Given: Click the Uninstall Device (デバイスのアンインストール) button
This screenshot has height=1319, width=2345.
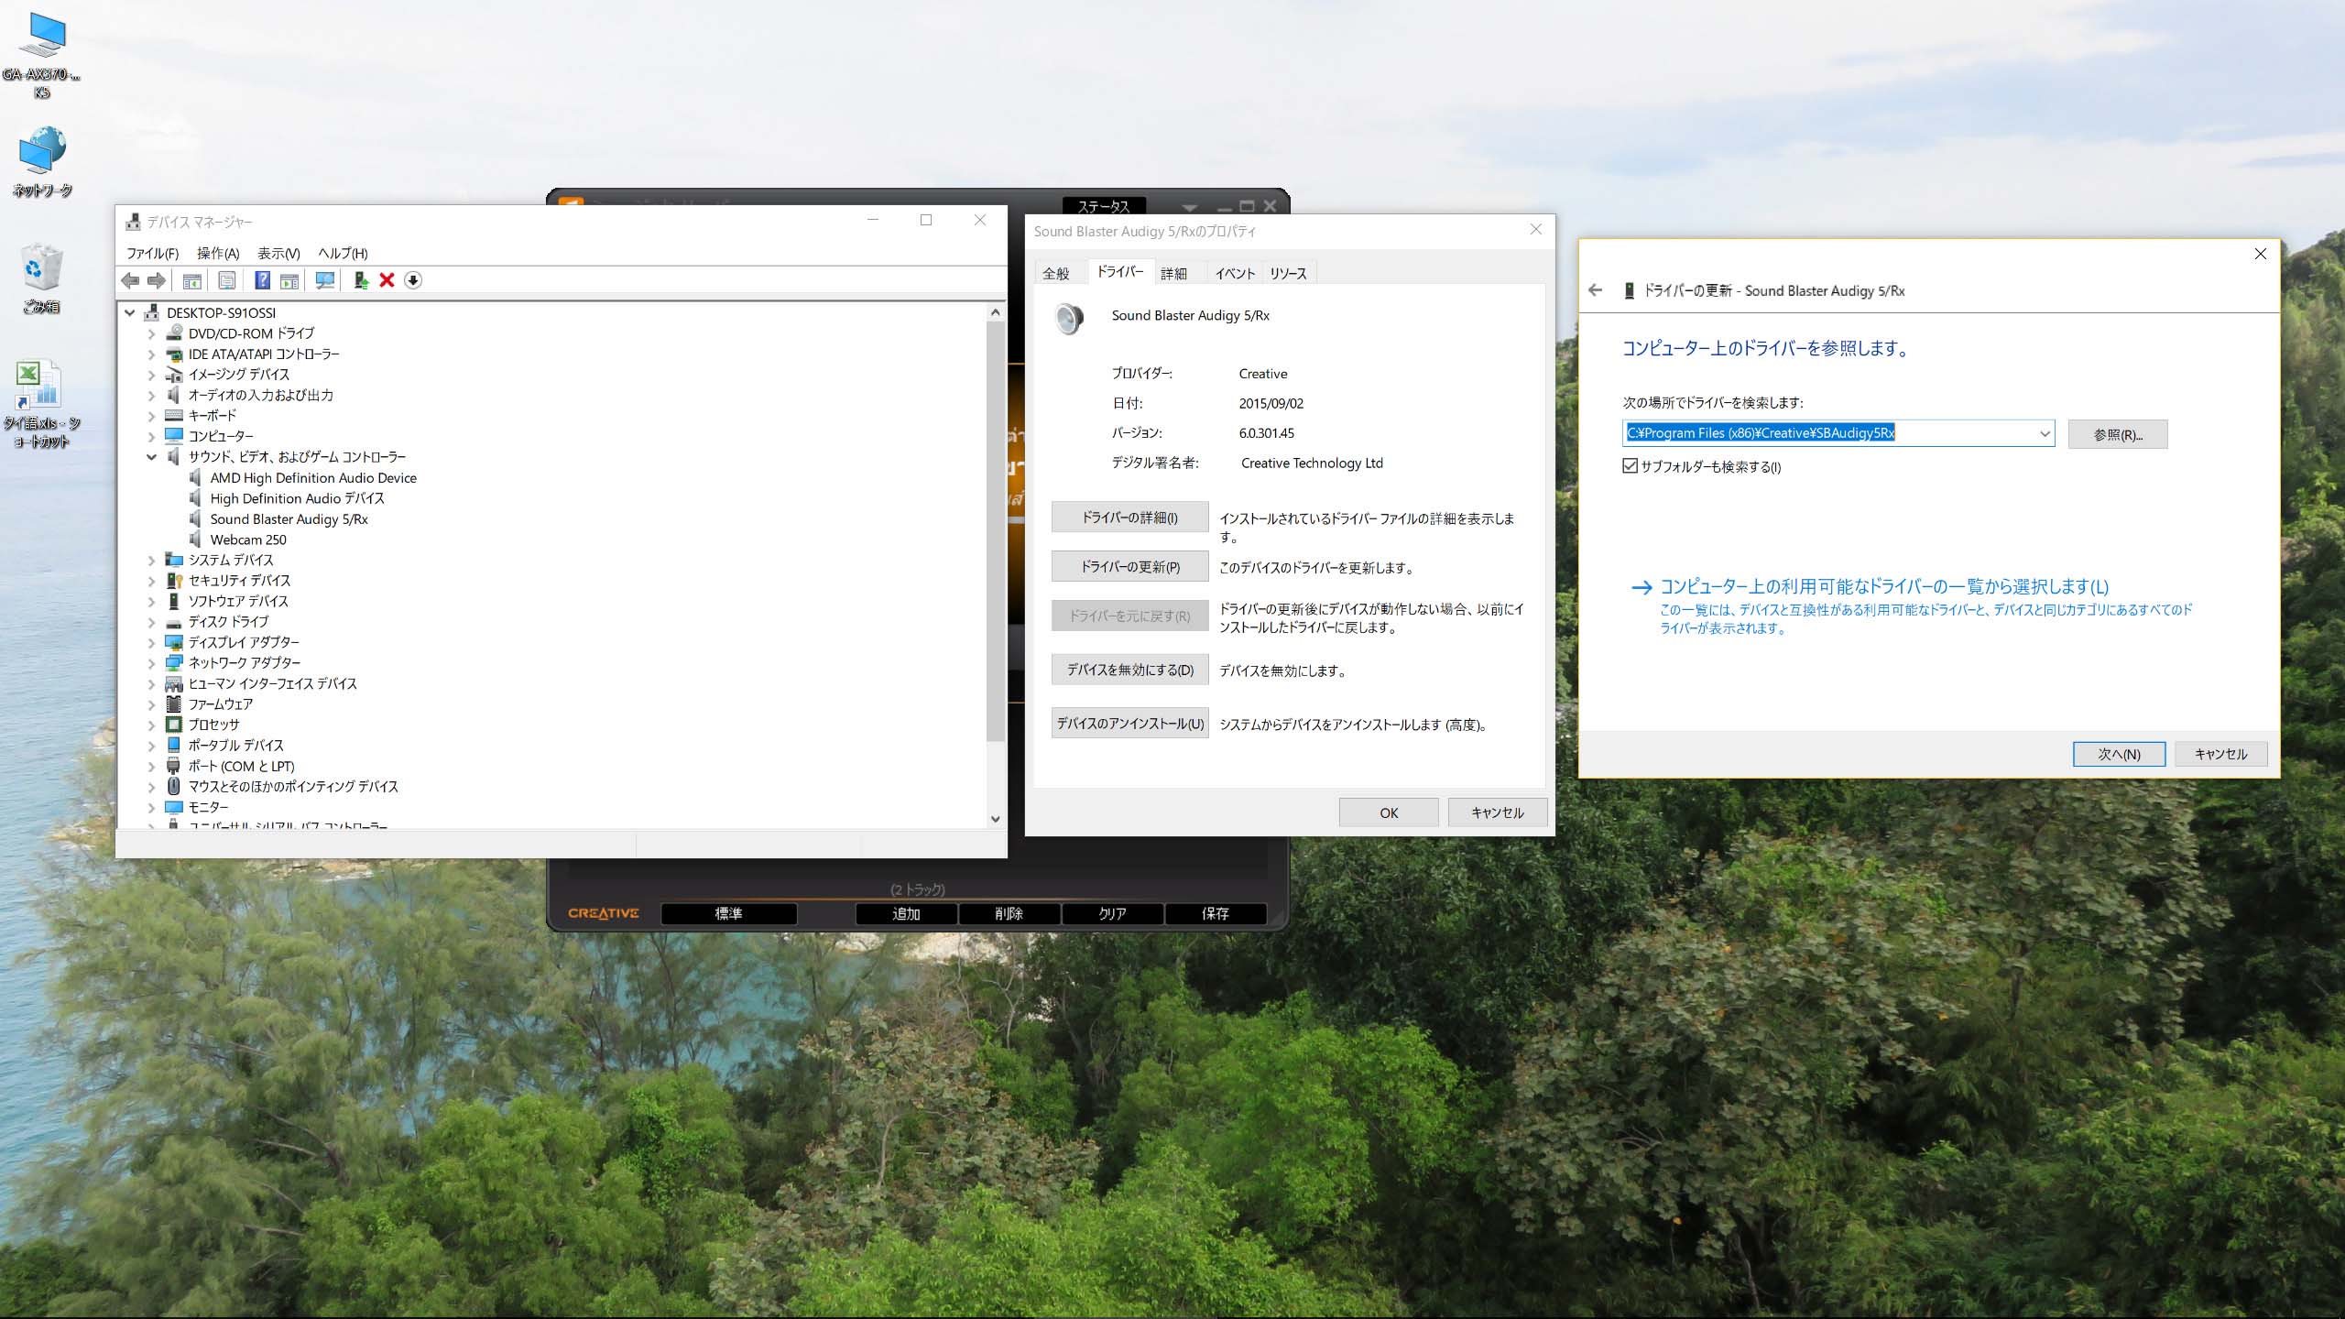Looking at the screenshot, I should [x=1129, y=723].
